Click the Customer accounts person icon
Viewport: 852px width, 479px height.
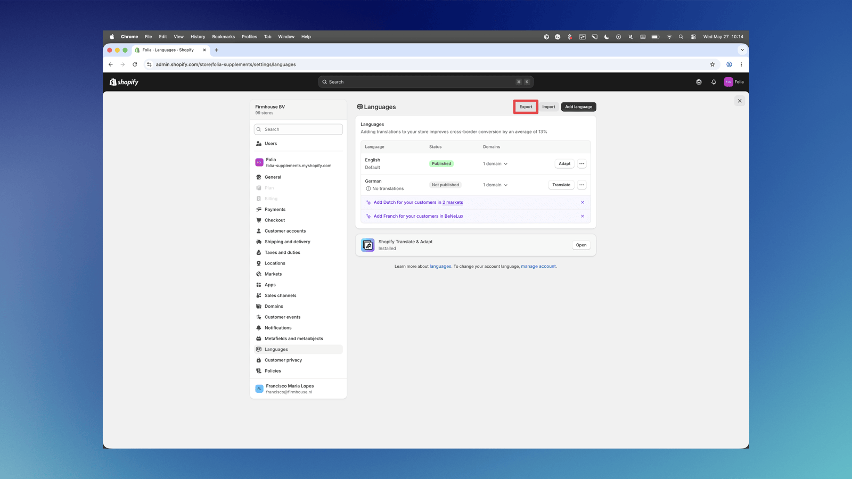259,231
